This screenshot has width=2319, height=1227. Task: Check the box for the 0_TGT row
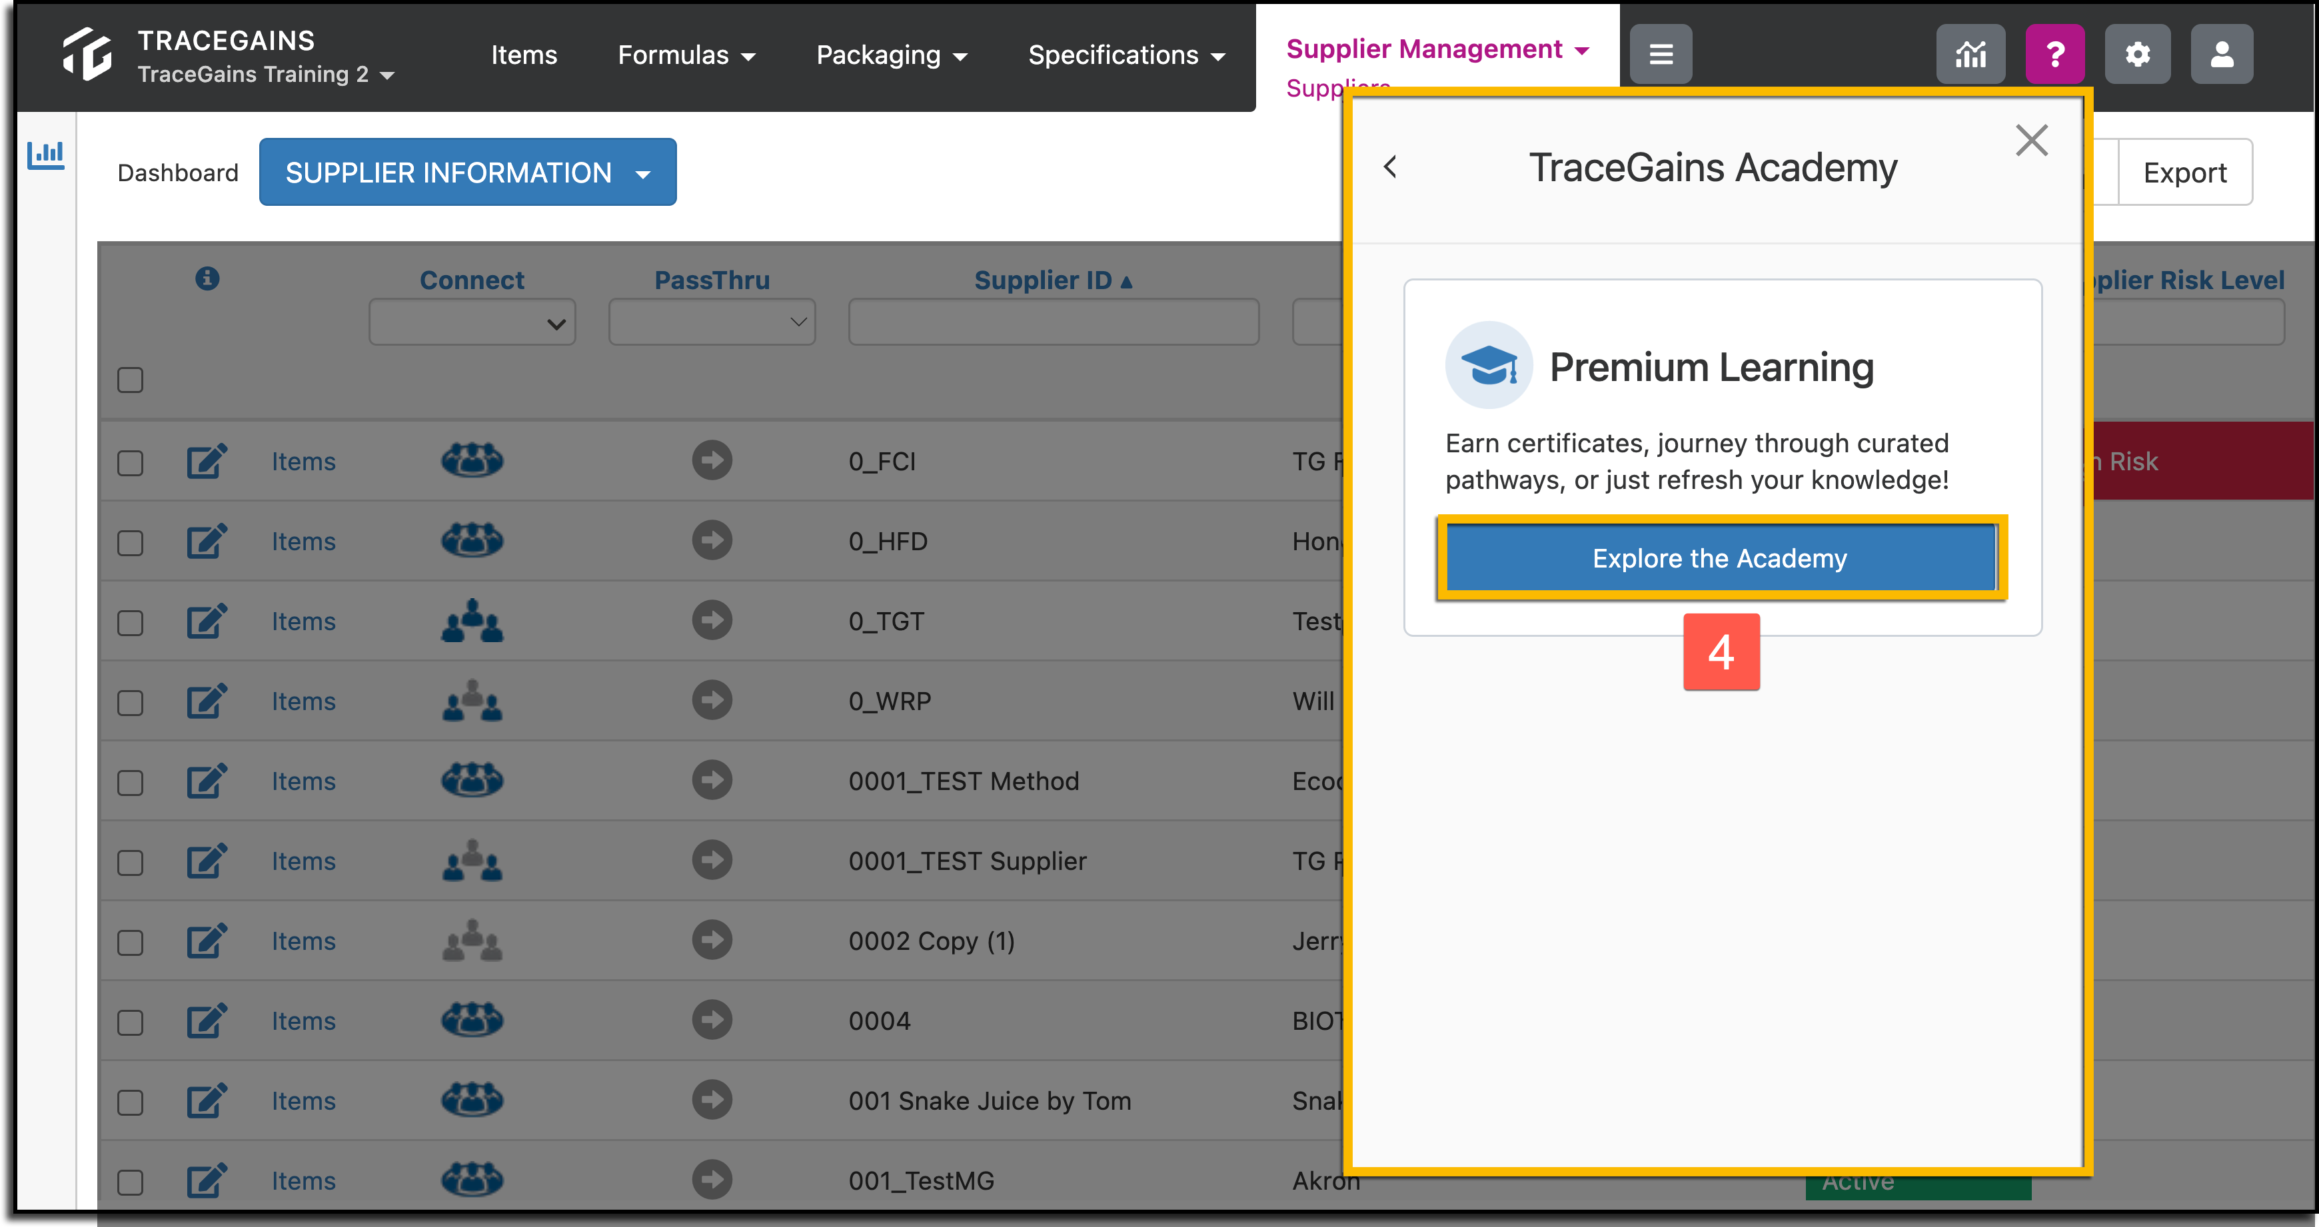point(131,623)
